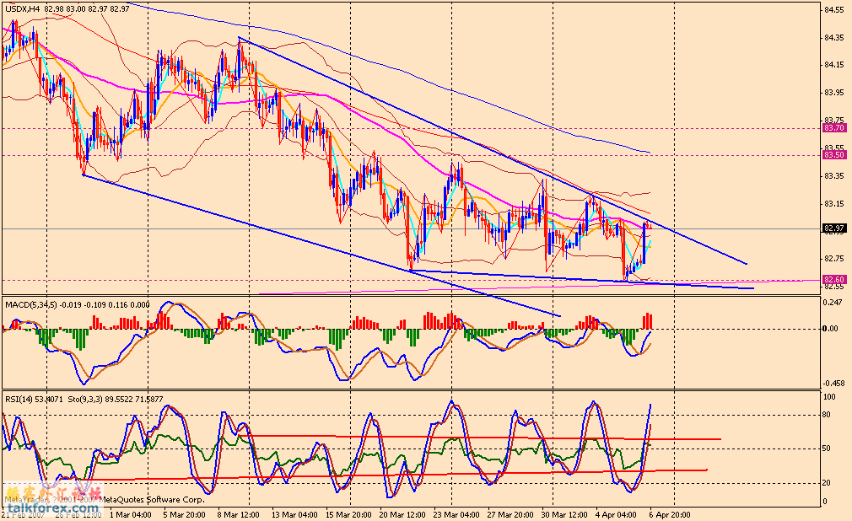Click the 100 level on the RSI scale
The image size is (852, 521).
click(830, 397)
